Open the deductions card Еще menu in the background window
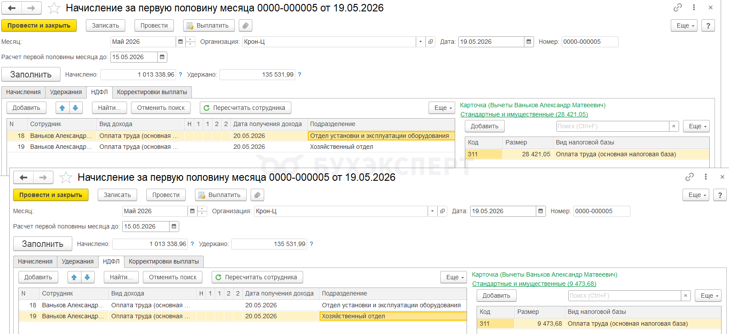The image size is (729, 334). tap(696, 126)
